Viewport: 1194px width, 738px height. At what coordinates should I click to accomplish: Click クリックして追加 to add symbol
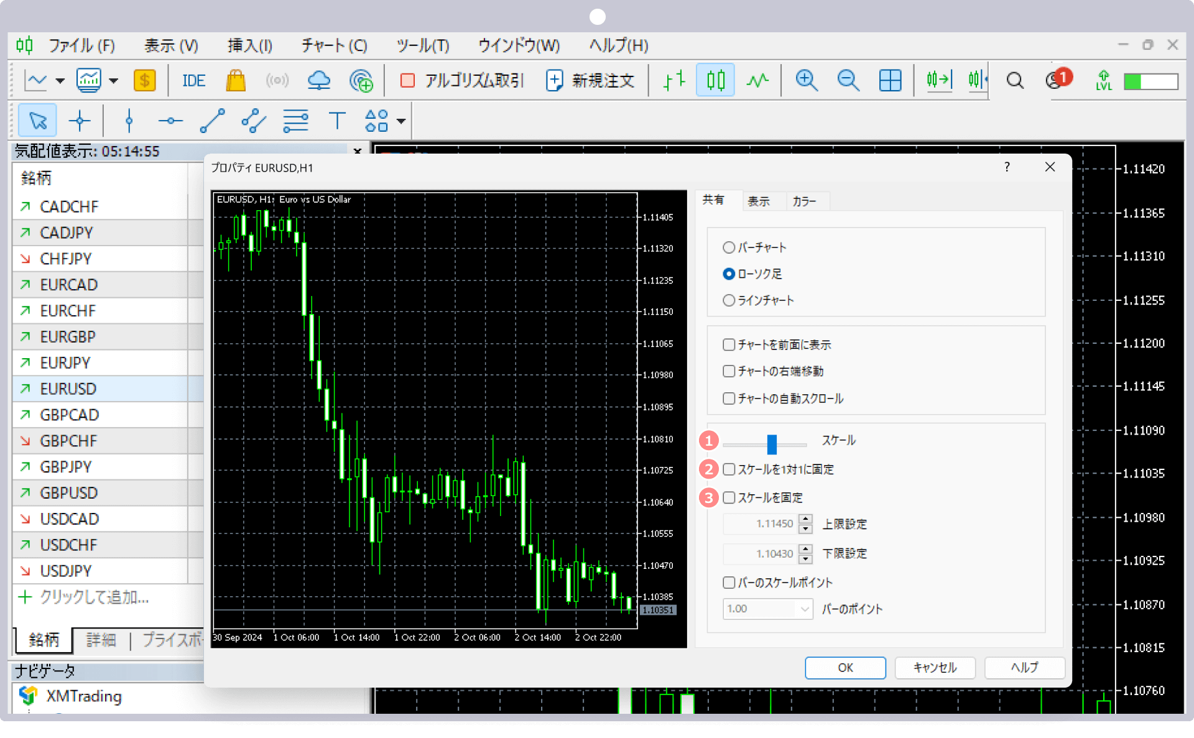pyautogui.click(x=93, y=597)
